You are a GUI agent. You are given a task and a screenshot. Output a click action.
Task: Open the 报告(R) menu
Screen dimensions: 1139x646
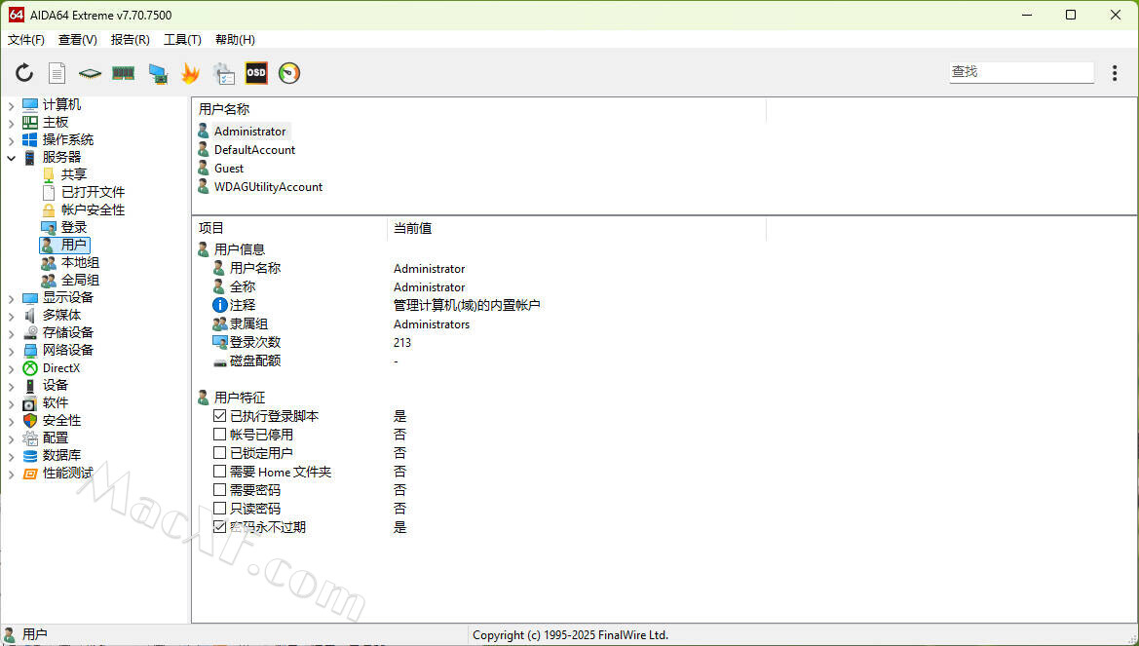coord(130,39)
